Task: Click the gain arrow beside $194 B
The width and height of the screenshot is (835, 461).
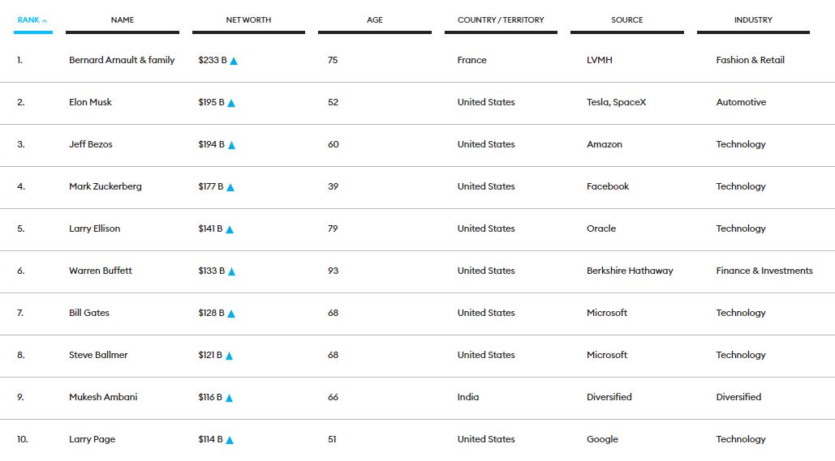Action: [x=231, y=145]
